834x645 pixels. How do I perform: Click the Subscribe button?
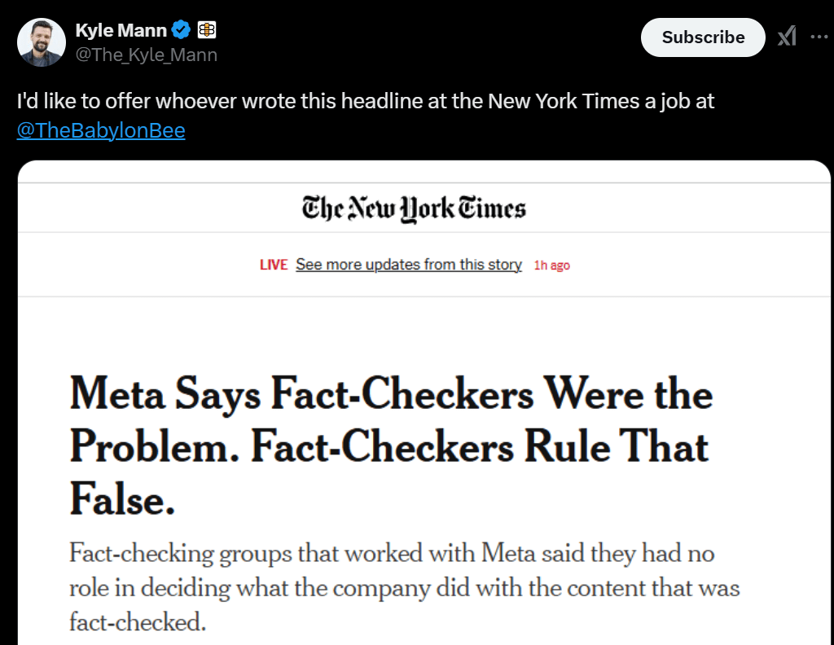[703, 37]
